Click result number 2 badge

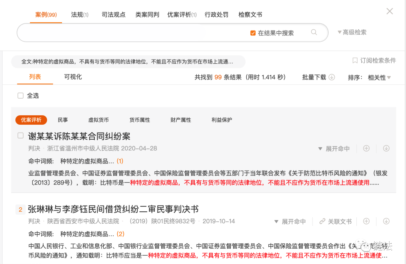click(x=20, y=209)
